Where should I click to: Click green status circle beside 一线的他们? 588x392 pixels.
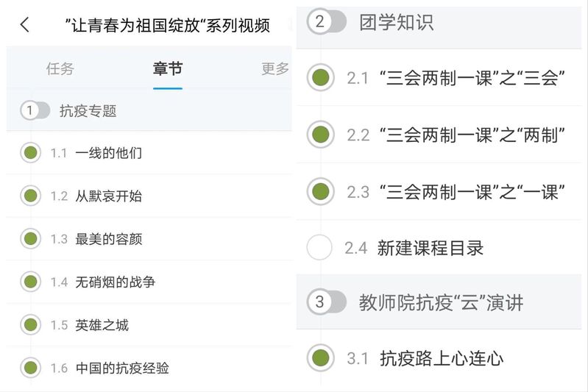[30, 153]
